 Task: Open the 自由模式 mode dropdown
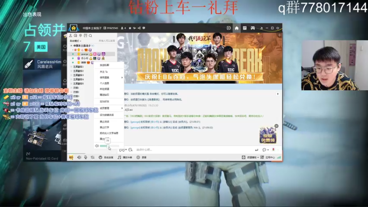tap(75, 41)
